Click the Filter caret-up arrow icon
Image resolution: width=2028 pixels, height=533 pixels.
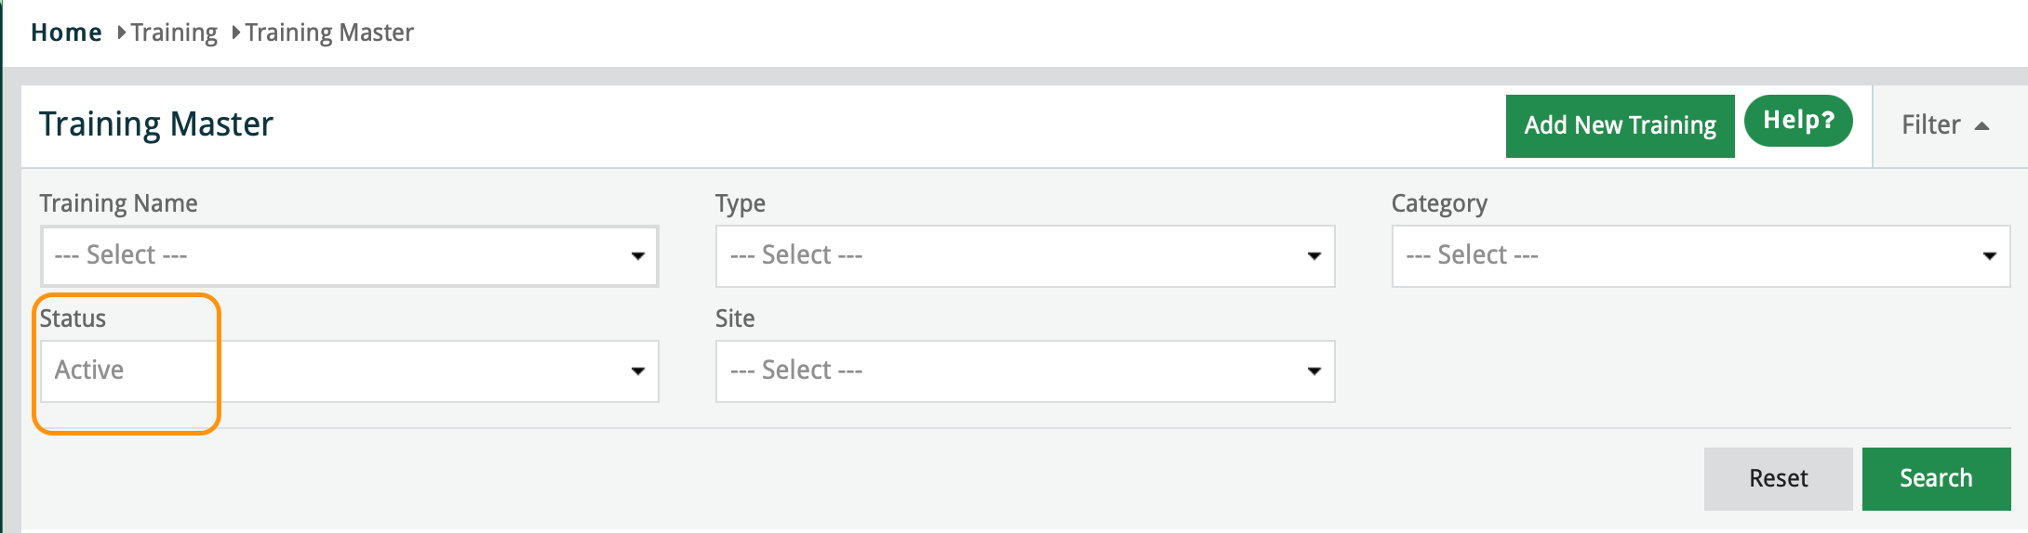pyautogui.click(x=1981, y=126)
